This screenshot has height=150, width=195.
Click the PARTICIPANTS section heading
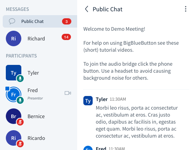click(21, 56)
